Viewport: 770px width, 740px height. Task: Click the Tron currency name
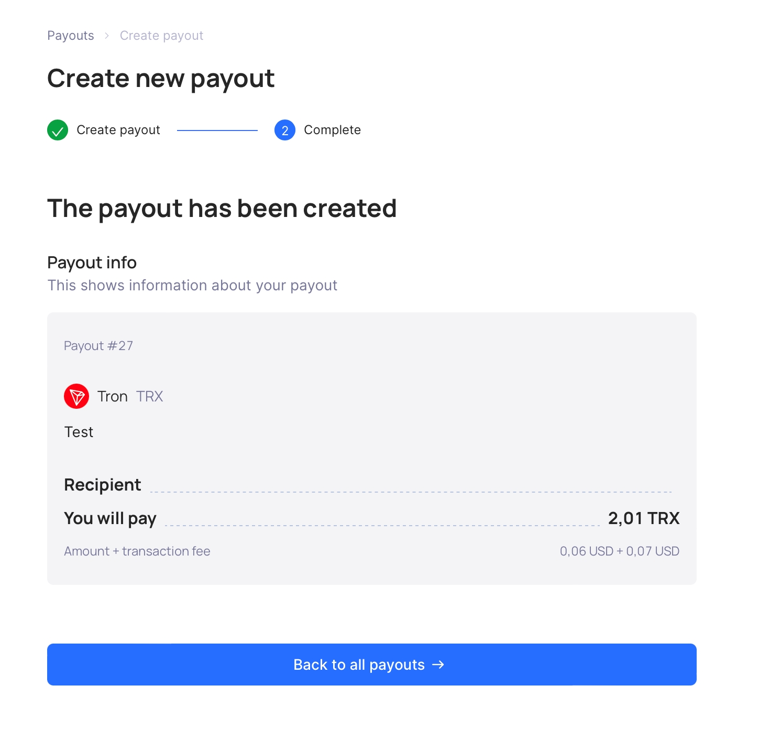(113, 396)
